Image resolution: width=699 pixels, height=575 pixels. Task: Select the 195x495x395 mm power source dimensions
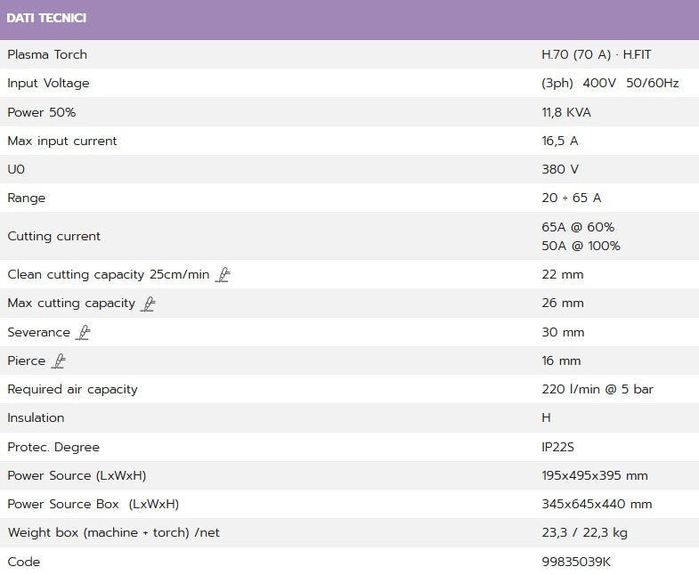point(595,475)
